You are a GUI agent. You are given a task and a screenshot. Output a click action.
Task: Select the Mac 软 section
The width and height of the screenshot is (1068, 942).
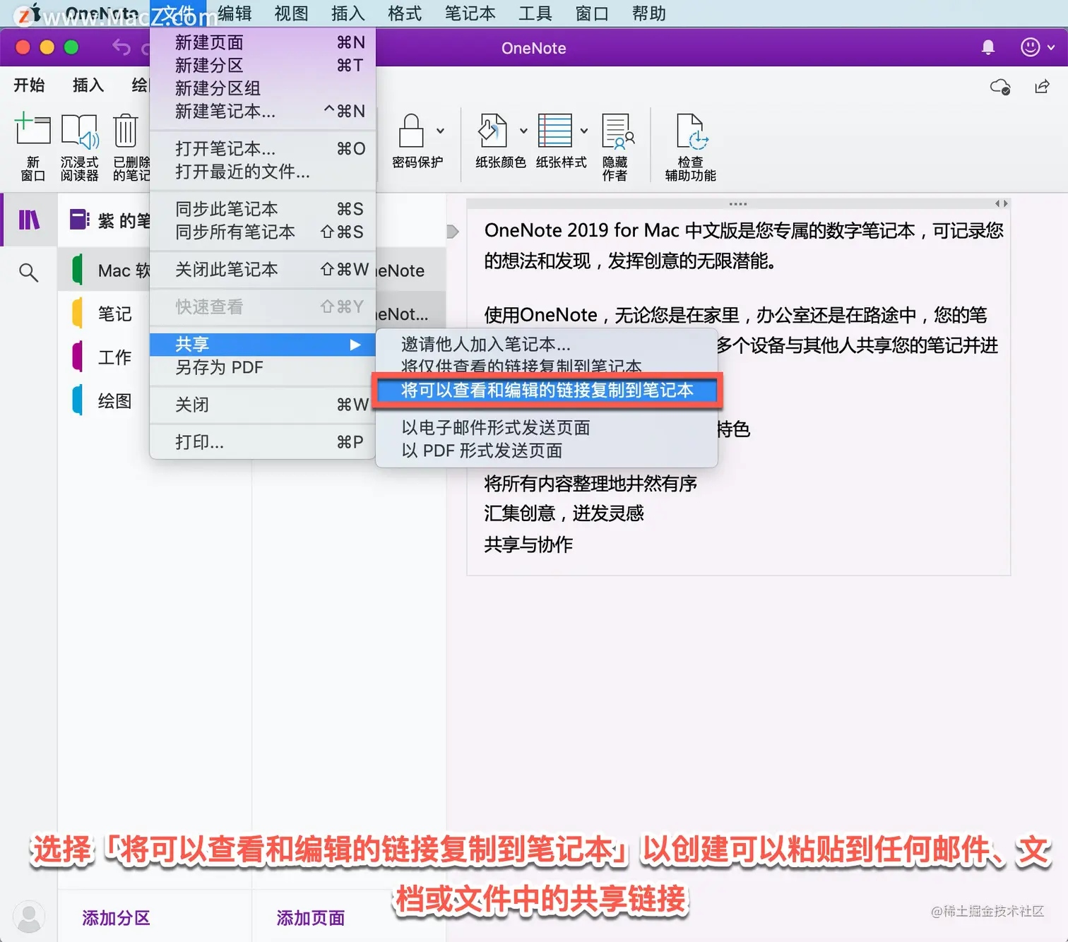104,270
